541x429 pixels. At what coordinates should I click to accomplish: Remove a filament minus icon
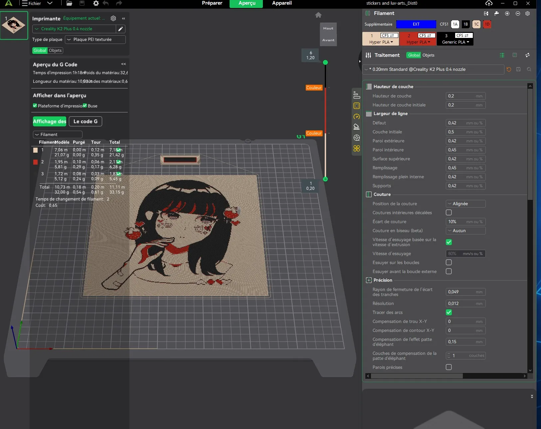click(518, 13)
